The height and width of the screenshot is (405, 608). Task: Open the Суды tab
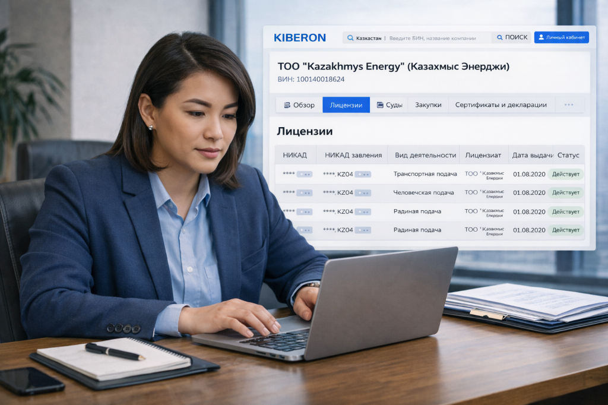coord(389,105)
